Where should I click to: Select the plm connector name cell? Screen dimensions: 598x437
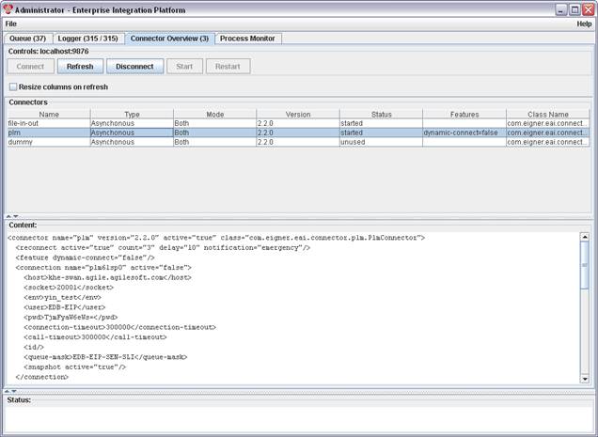(49, 133)
